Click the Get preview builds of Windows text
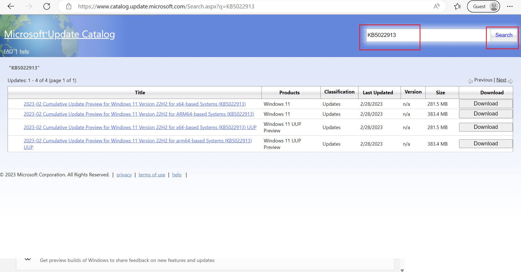The width and height of the screenshot is (521, 272). pyautogui.click(x=127, y=260)
